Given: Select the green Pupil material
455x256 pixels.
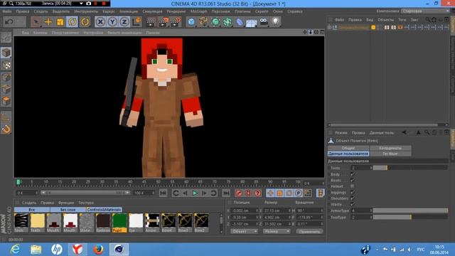Looking at the screenshot, I should [119, 223].
